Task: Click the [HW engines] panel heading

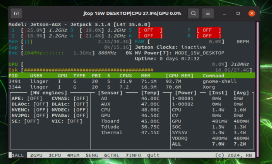Action: coord(49,93)
